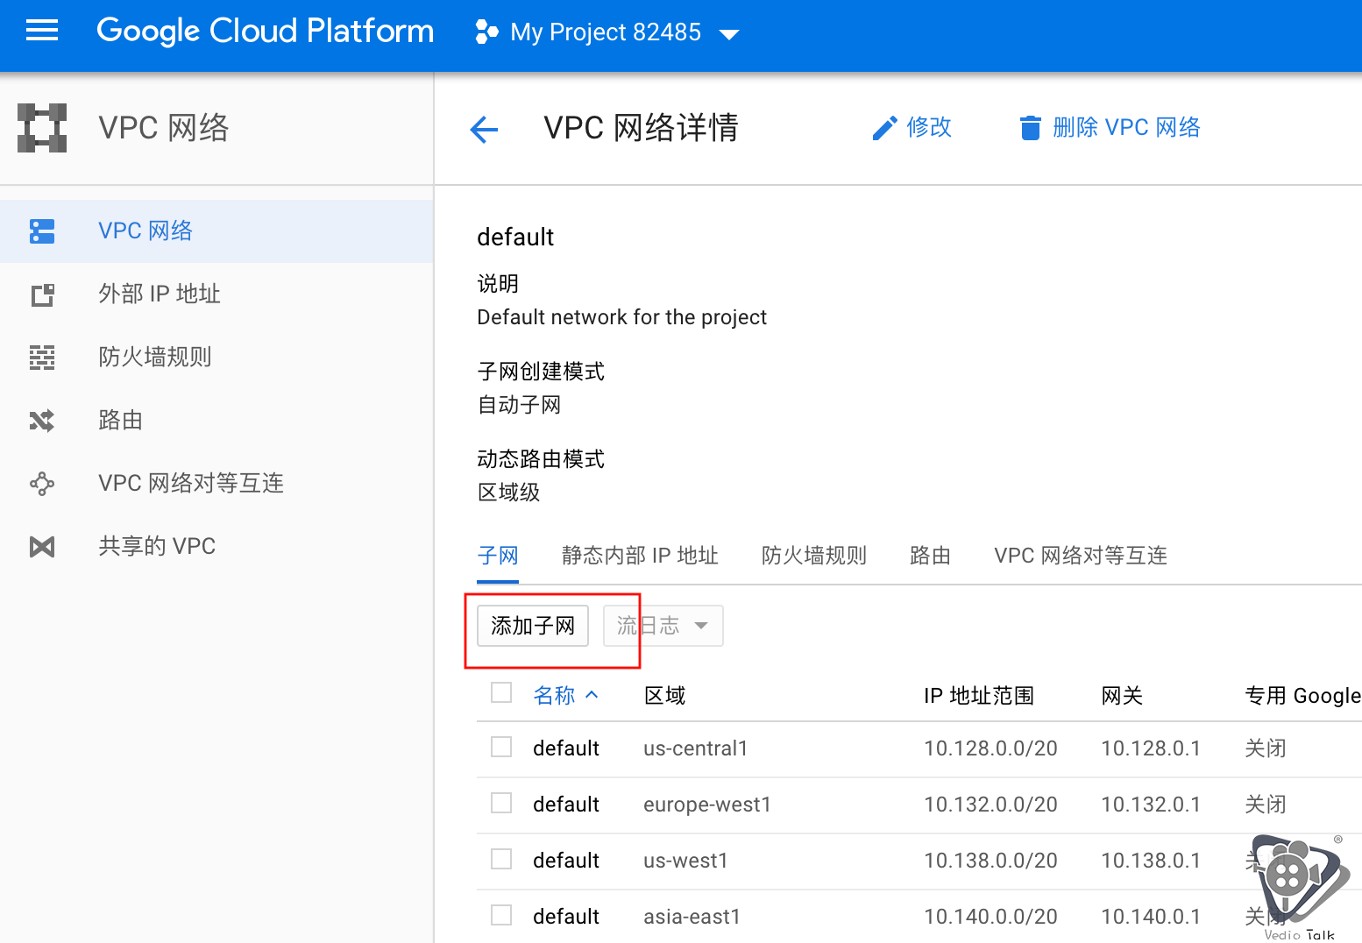
Task: Switch to the 子网 tab
Action: tap(498, 556)
